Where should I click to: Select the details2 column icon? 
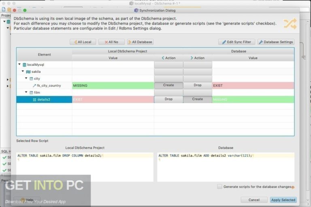[x=34, y=99]
